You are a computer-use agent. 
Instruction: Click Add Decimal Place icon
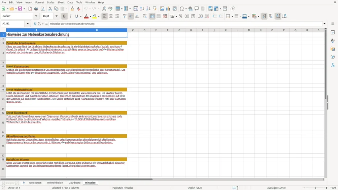[201, 16]
